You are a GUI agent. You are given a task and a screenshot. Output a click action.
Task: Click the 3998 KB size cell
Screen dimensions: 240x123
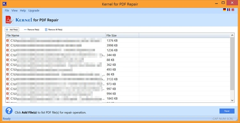122,45
